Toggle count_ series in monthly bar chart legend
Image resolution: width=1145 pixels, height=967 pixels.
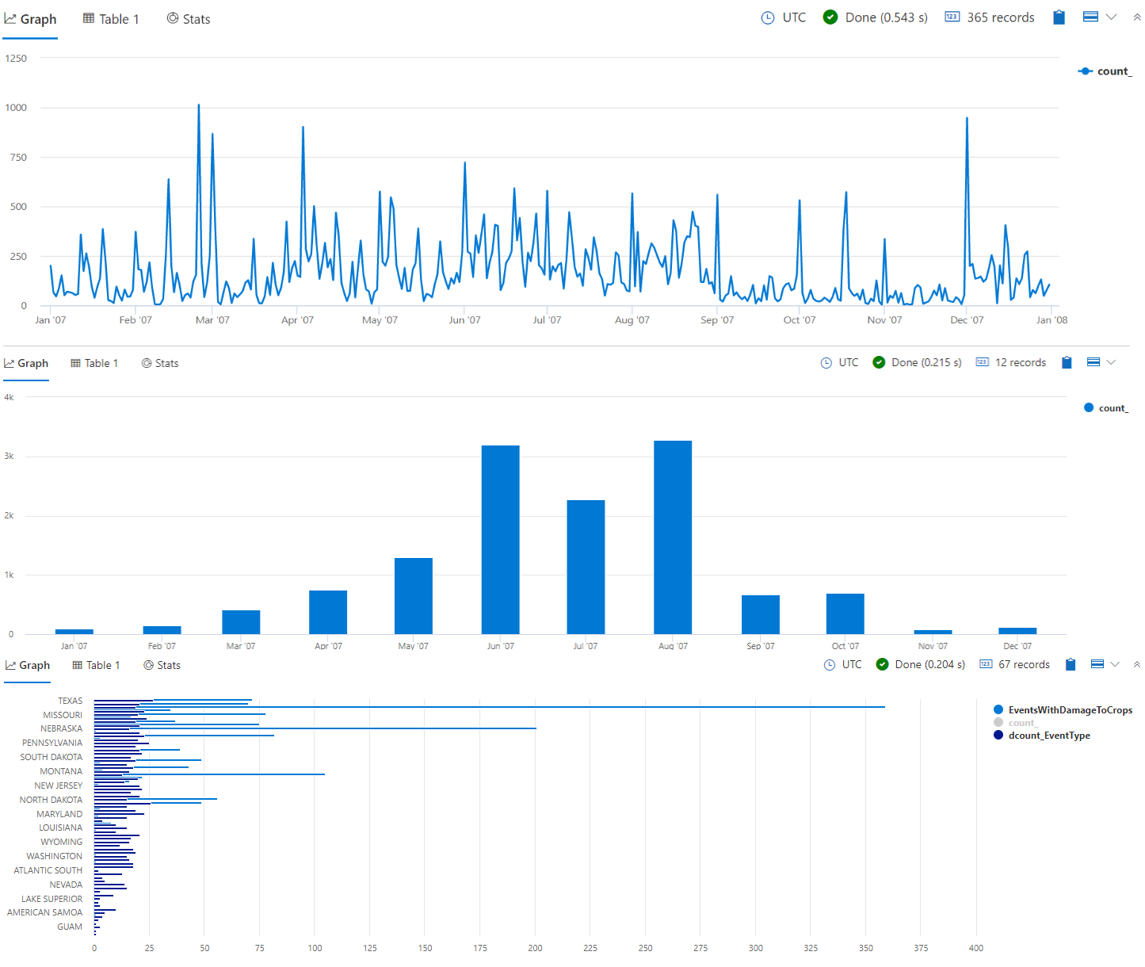[1106, 408]
